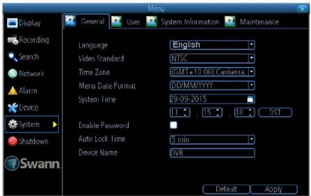Click the red Shutdown power icon
This screenshot has height=196, width=311.
click(x=13, y=141)
